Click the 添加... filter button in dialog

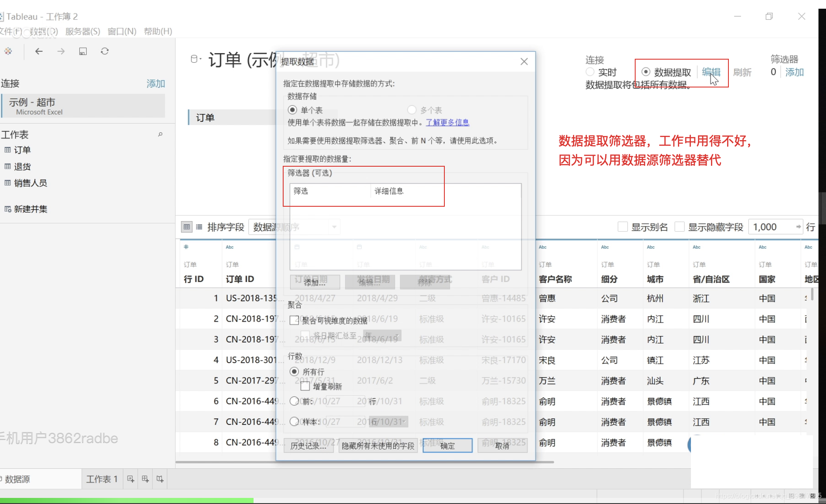[x=315, y=282]
